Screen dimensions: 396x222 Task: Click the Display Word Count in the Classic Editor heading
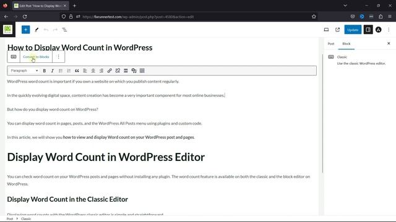click(67, 199)
